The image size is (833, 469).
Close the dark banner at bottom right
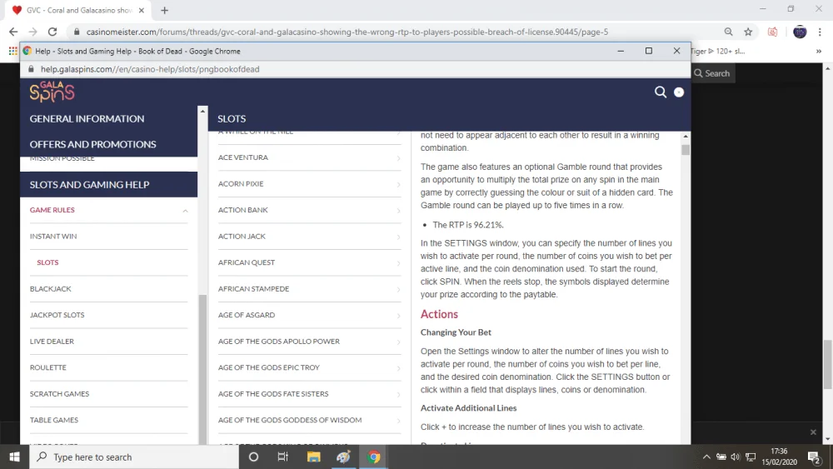(x=813, y=432)
